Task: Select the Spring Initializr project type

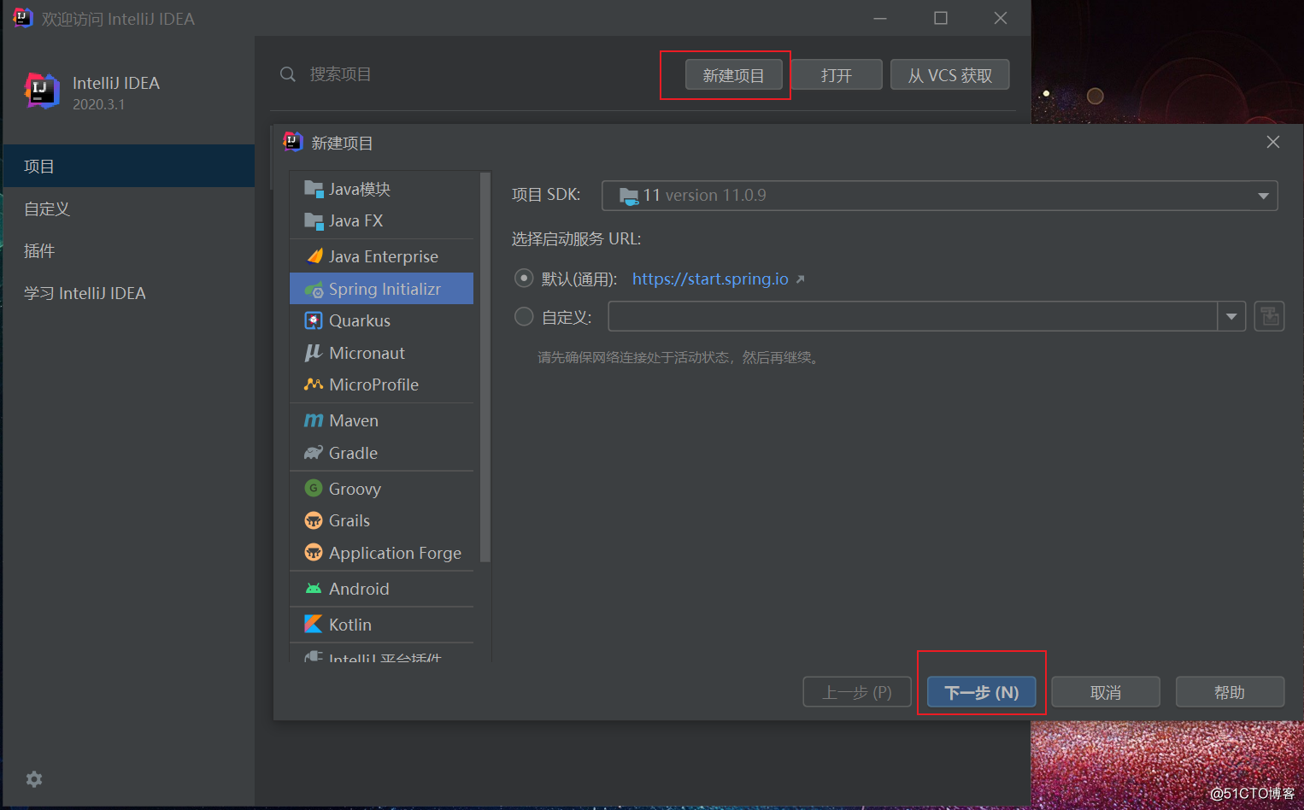Action: (x=381, y=288)
